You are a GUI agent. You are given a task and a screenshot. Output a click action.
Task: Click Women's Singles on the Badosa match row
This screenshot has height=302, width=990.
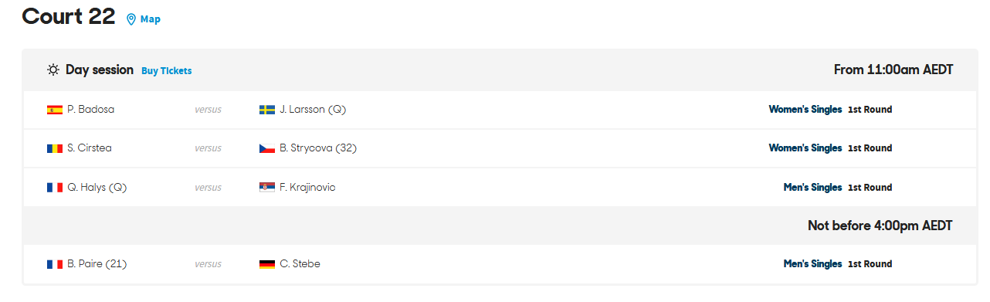[x=805, y=110]
